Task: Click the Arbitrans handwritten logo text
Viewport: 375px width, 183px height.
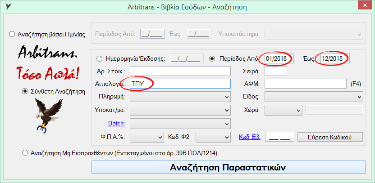Action: click(x=48, y=53)
